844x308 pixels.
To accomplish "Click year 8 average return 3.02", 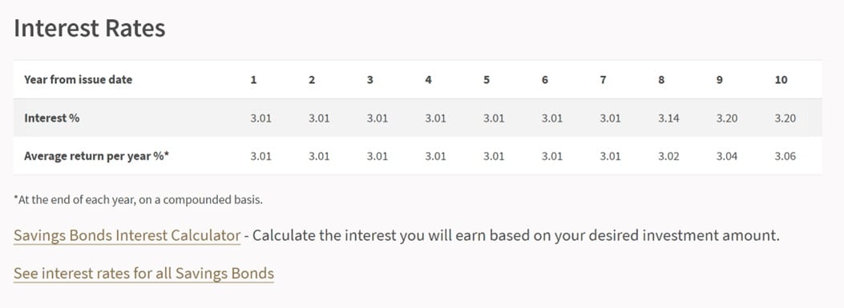I will (x=668, y=157).
